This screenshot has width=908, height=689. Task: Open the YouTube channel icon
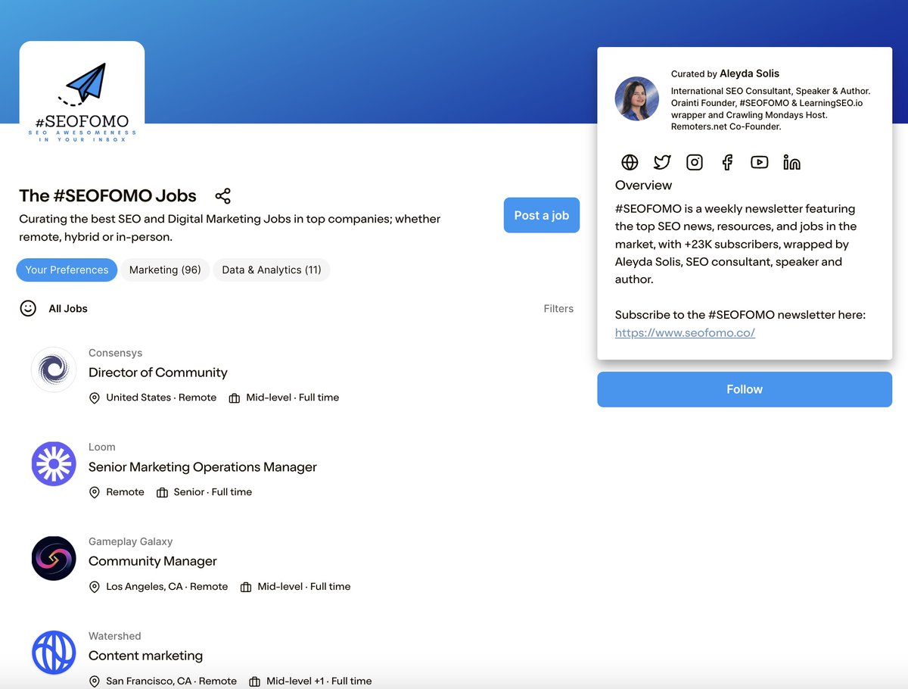[760, 162]
